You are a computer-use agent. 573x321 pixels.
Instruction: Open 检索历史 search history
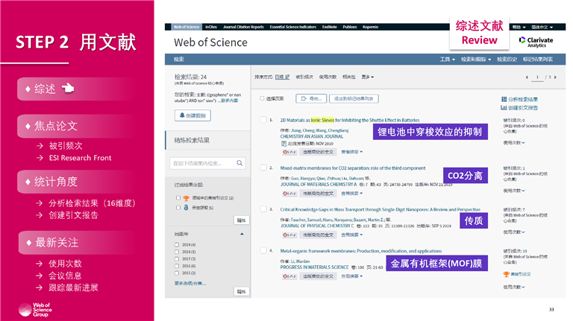[x=507, y=59]
